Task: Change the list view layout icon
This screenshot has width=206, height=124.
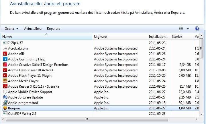Action: [181, 29]
